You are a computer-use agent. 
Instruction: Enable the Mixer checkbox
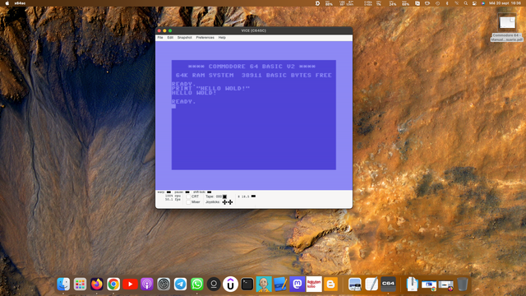(x=188, y=202)
